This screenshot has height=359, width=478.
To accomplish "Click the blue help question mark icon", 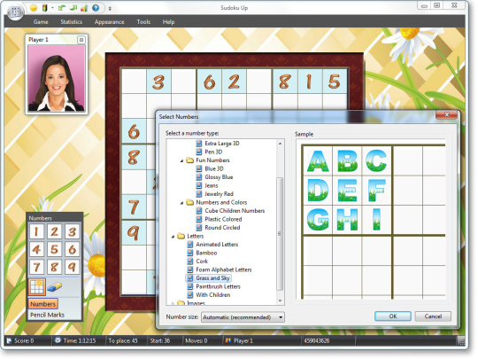I will (x=96, y=8).
